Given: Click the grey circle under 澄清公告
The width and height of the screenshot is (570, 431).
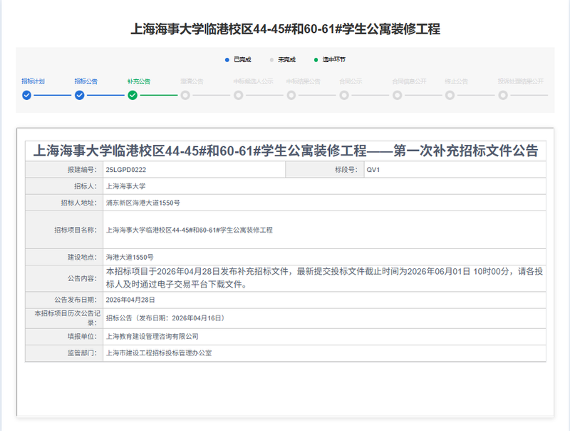Looking at the screenshot, I should pyautogui.click(x=185, y=95).
